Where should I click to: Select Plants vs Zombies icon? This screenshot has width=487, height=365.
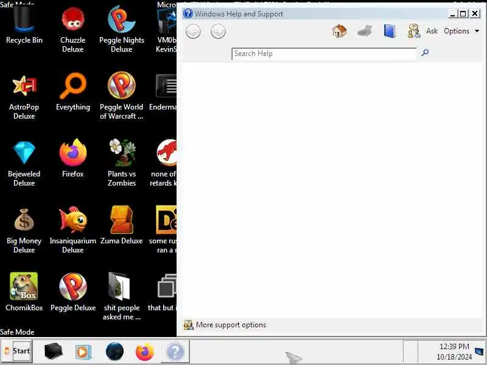[x=122, y=162]
